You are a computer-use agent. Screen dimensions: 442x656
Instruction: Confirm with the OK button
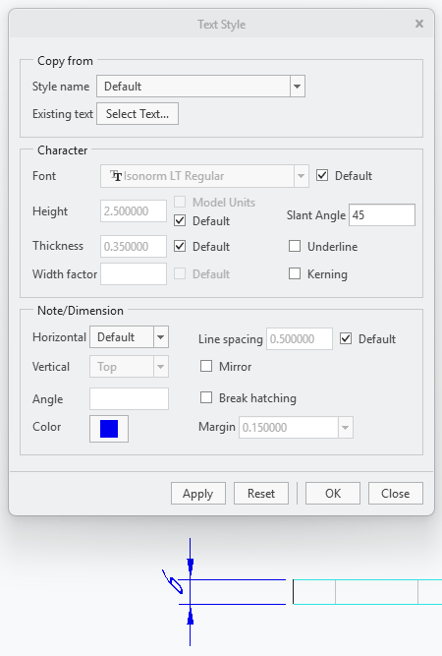pos(333,494)
